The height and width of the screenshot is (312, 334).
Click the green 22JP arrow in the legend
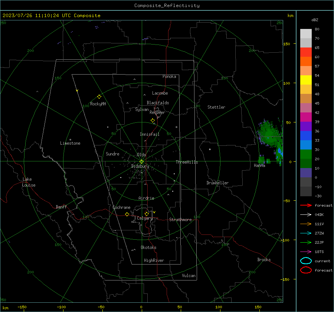pyautogui.click(x=306, y=242)
